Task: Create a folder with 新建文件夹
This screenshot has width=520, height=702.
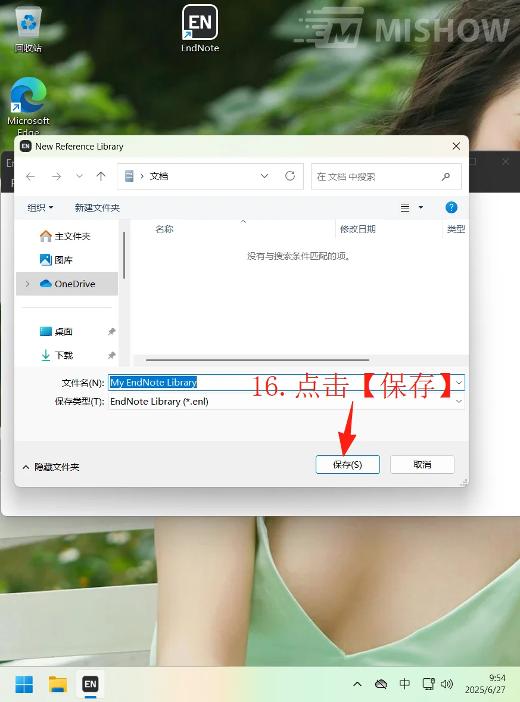Action: point(97,207)
